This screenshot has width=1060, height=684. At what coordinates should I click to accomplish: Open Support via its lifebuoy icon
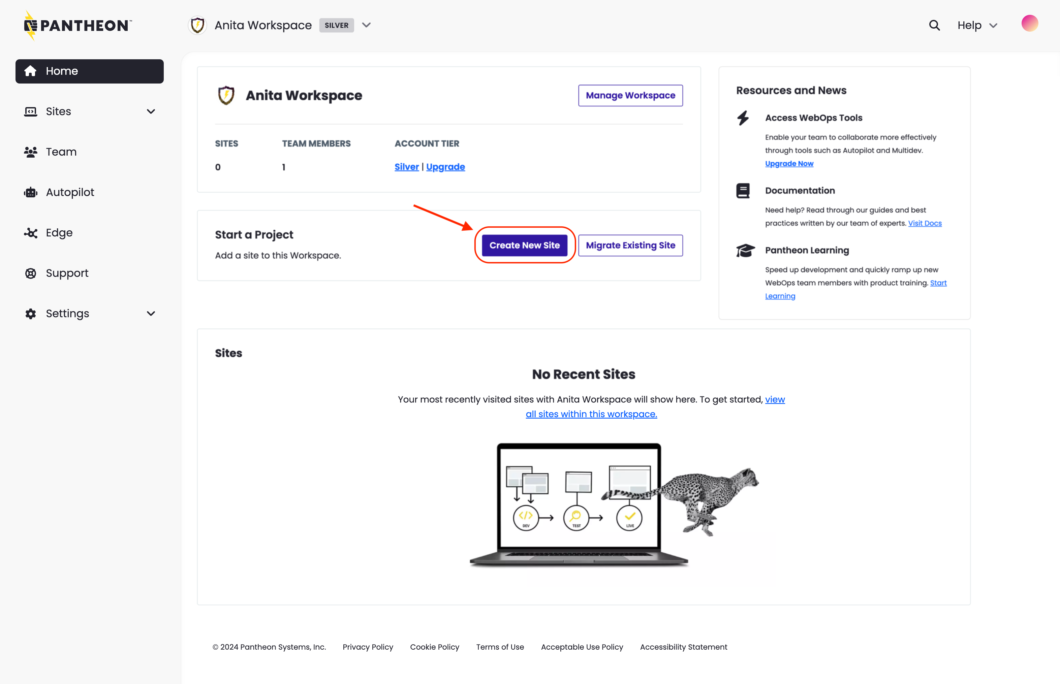(x=30, y=273)
